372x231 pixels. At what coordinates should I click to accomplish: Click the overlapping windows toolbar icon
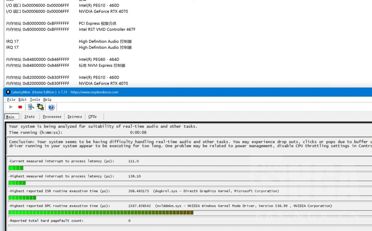point(40,107)
